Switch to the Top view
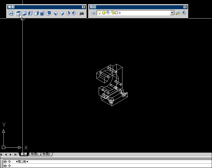 pos(18,13)
